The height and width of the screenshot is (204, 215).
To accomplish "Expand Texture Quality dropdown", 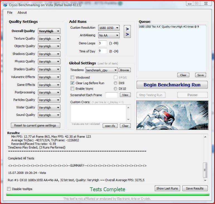I will (x=49, y=39).
